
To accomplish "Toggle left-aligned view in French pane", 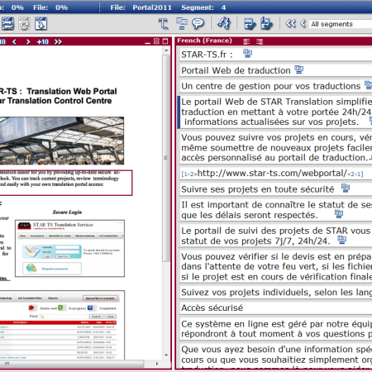I will coord(246,41).
